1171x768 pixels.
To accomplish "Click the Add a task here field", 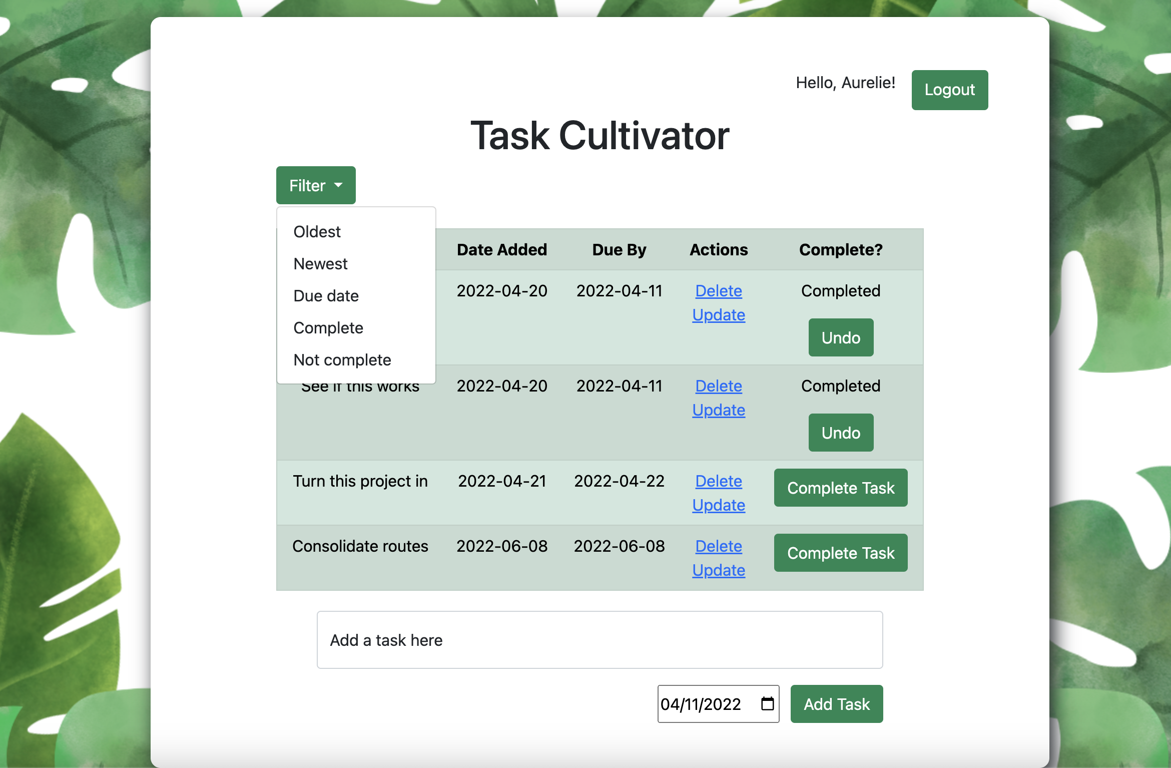I will tap(600, 640).
